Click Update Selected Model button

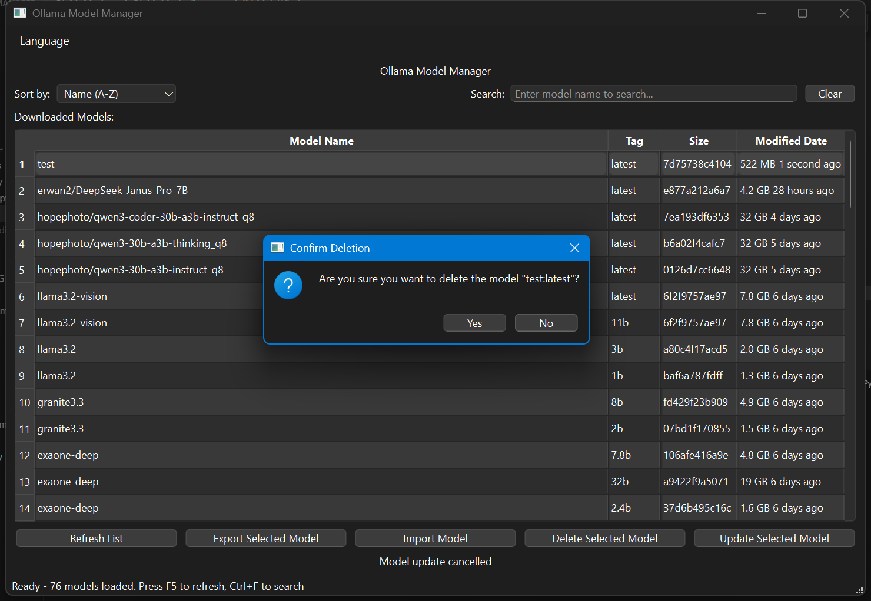pos(774,538)
